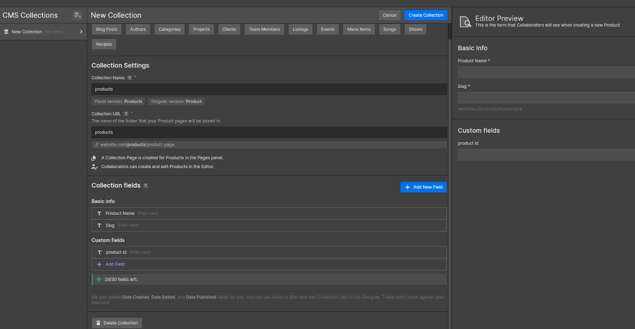
Task: Choose the Categories template
Action: click(x=170, y=29)
